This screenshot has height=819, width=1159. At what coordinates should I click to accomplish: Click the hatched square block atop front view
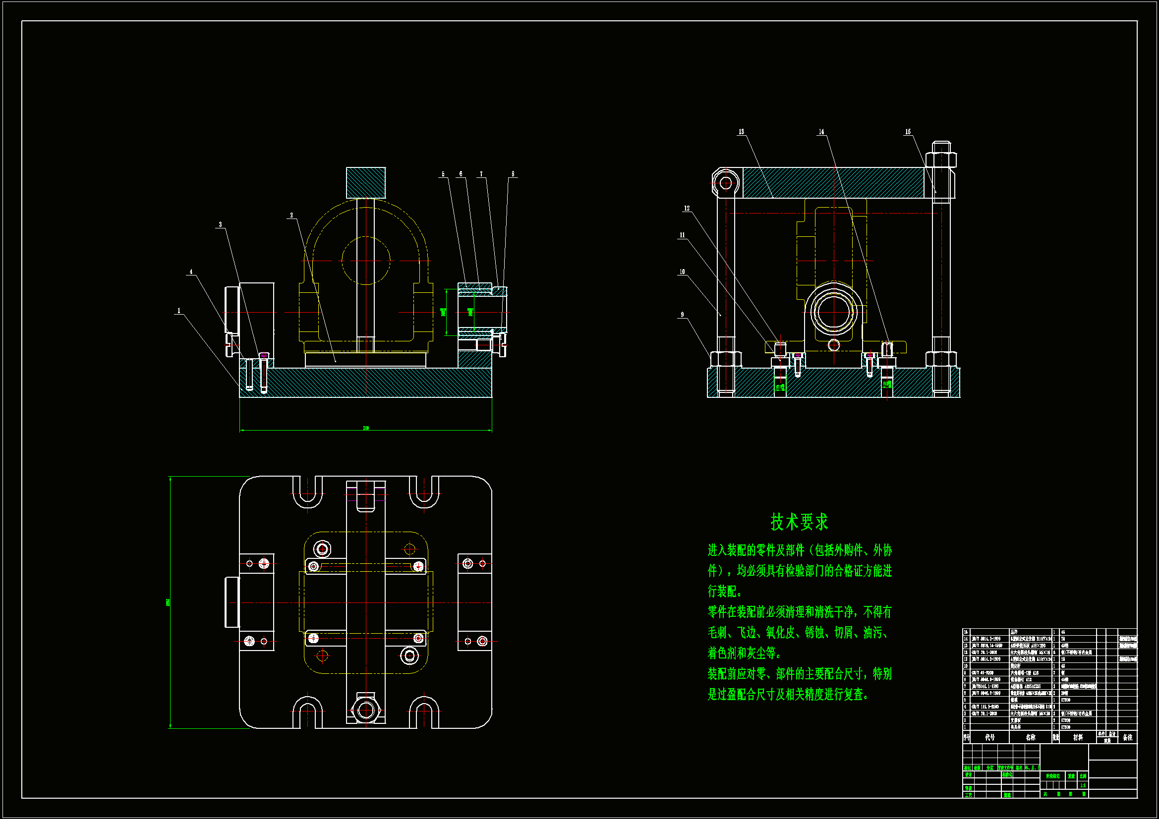(365, 183)
